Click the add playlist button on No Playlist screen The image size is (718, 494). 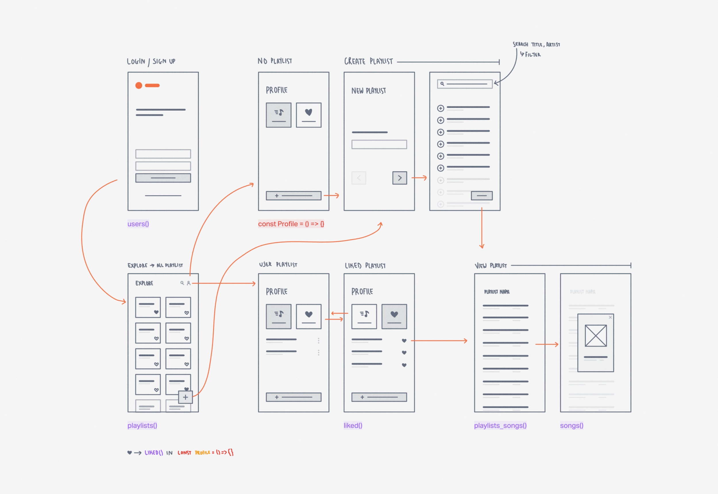point(293,196)
